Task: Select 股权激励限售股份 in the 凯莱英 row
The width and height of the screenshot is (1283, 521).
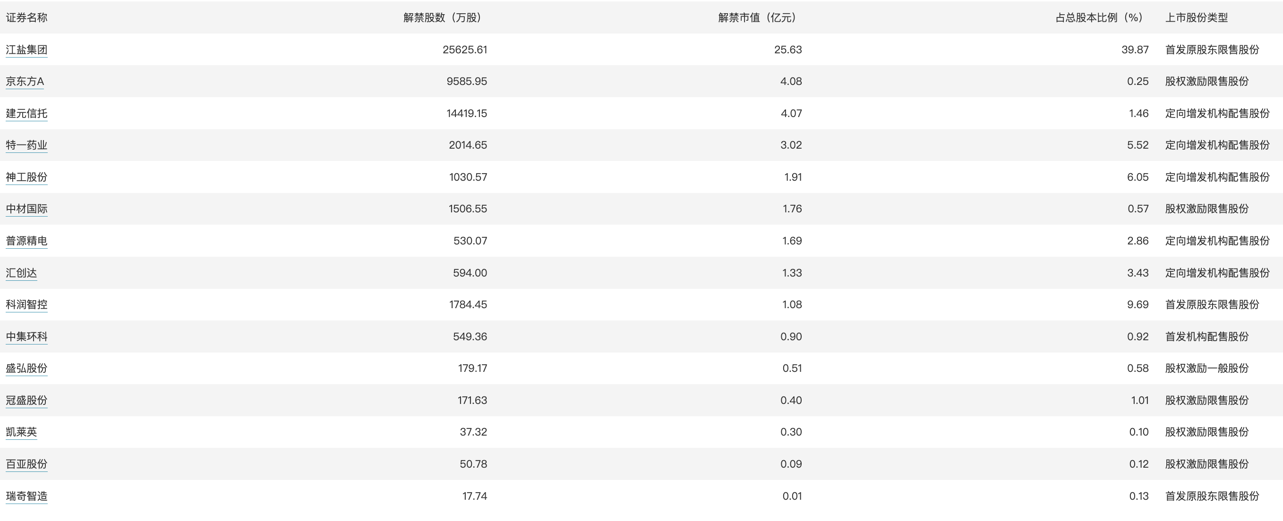Action: (1207, 432)
